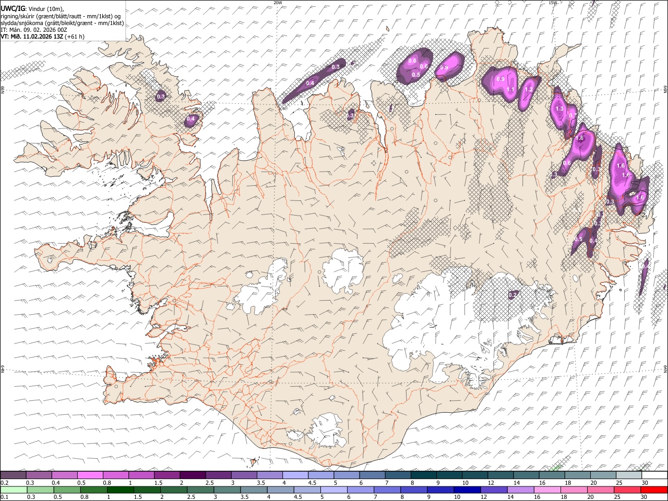This screenshot has width=668, height=501.
Task: Click the darkest purple 2 swatch in upper scale
Action: (193, 475)
